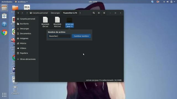Select README-RUS.txt file icon
177x99 pixels.
(57, 20)
